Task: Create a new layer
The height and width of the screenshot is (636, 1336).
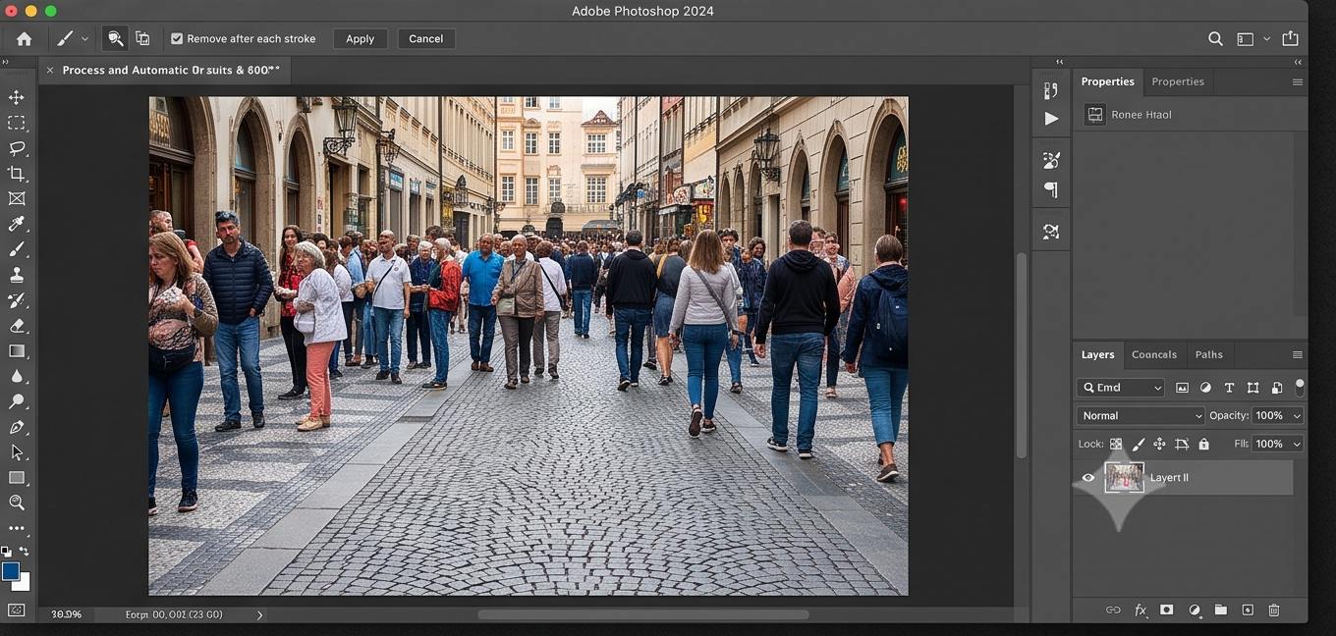Action: (1248, 609)
